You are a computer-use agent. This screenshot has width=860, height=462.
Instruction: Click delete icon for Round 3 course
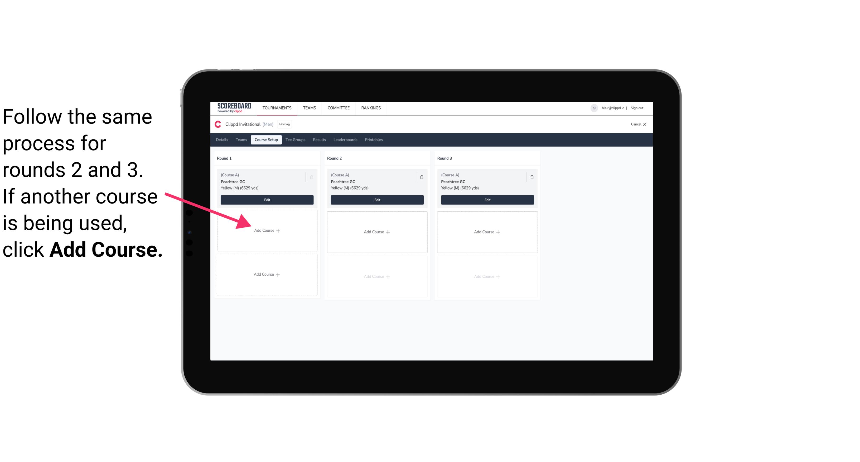pyautogui.click(x=530, y=176)
